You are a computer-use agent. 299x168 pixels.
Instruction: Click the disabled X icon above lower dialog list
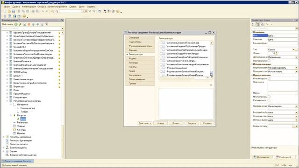click(211, 85)
